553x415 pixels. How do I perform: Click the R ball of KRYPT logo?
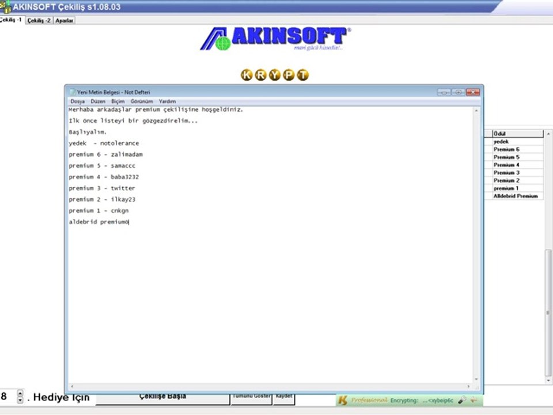[x=260, y=75]
